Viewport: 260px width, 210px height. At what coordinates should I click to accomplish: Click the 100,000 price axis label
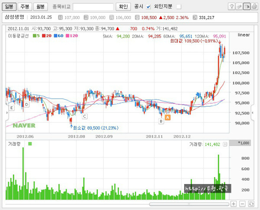(241, 83)
